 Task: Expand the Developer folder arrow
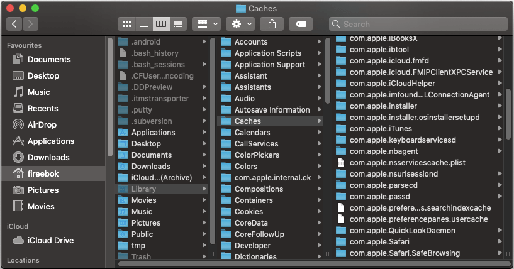[319, 245]
